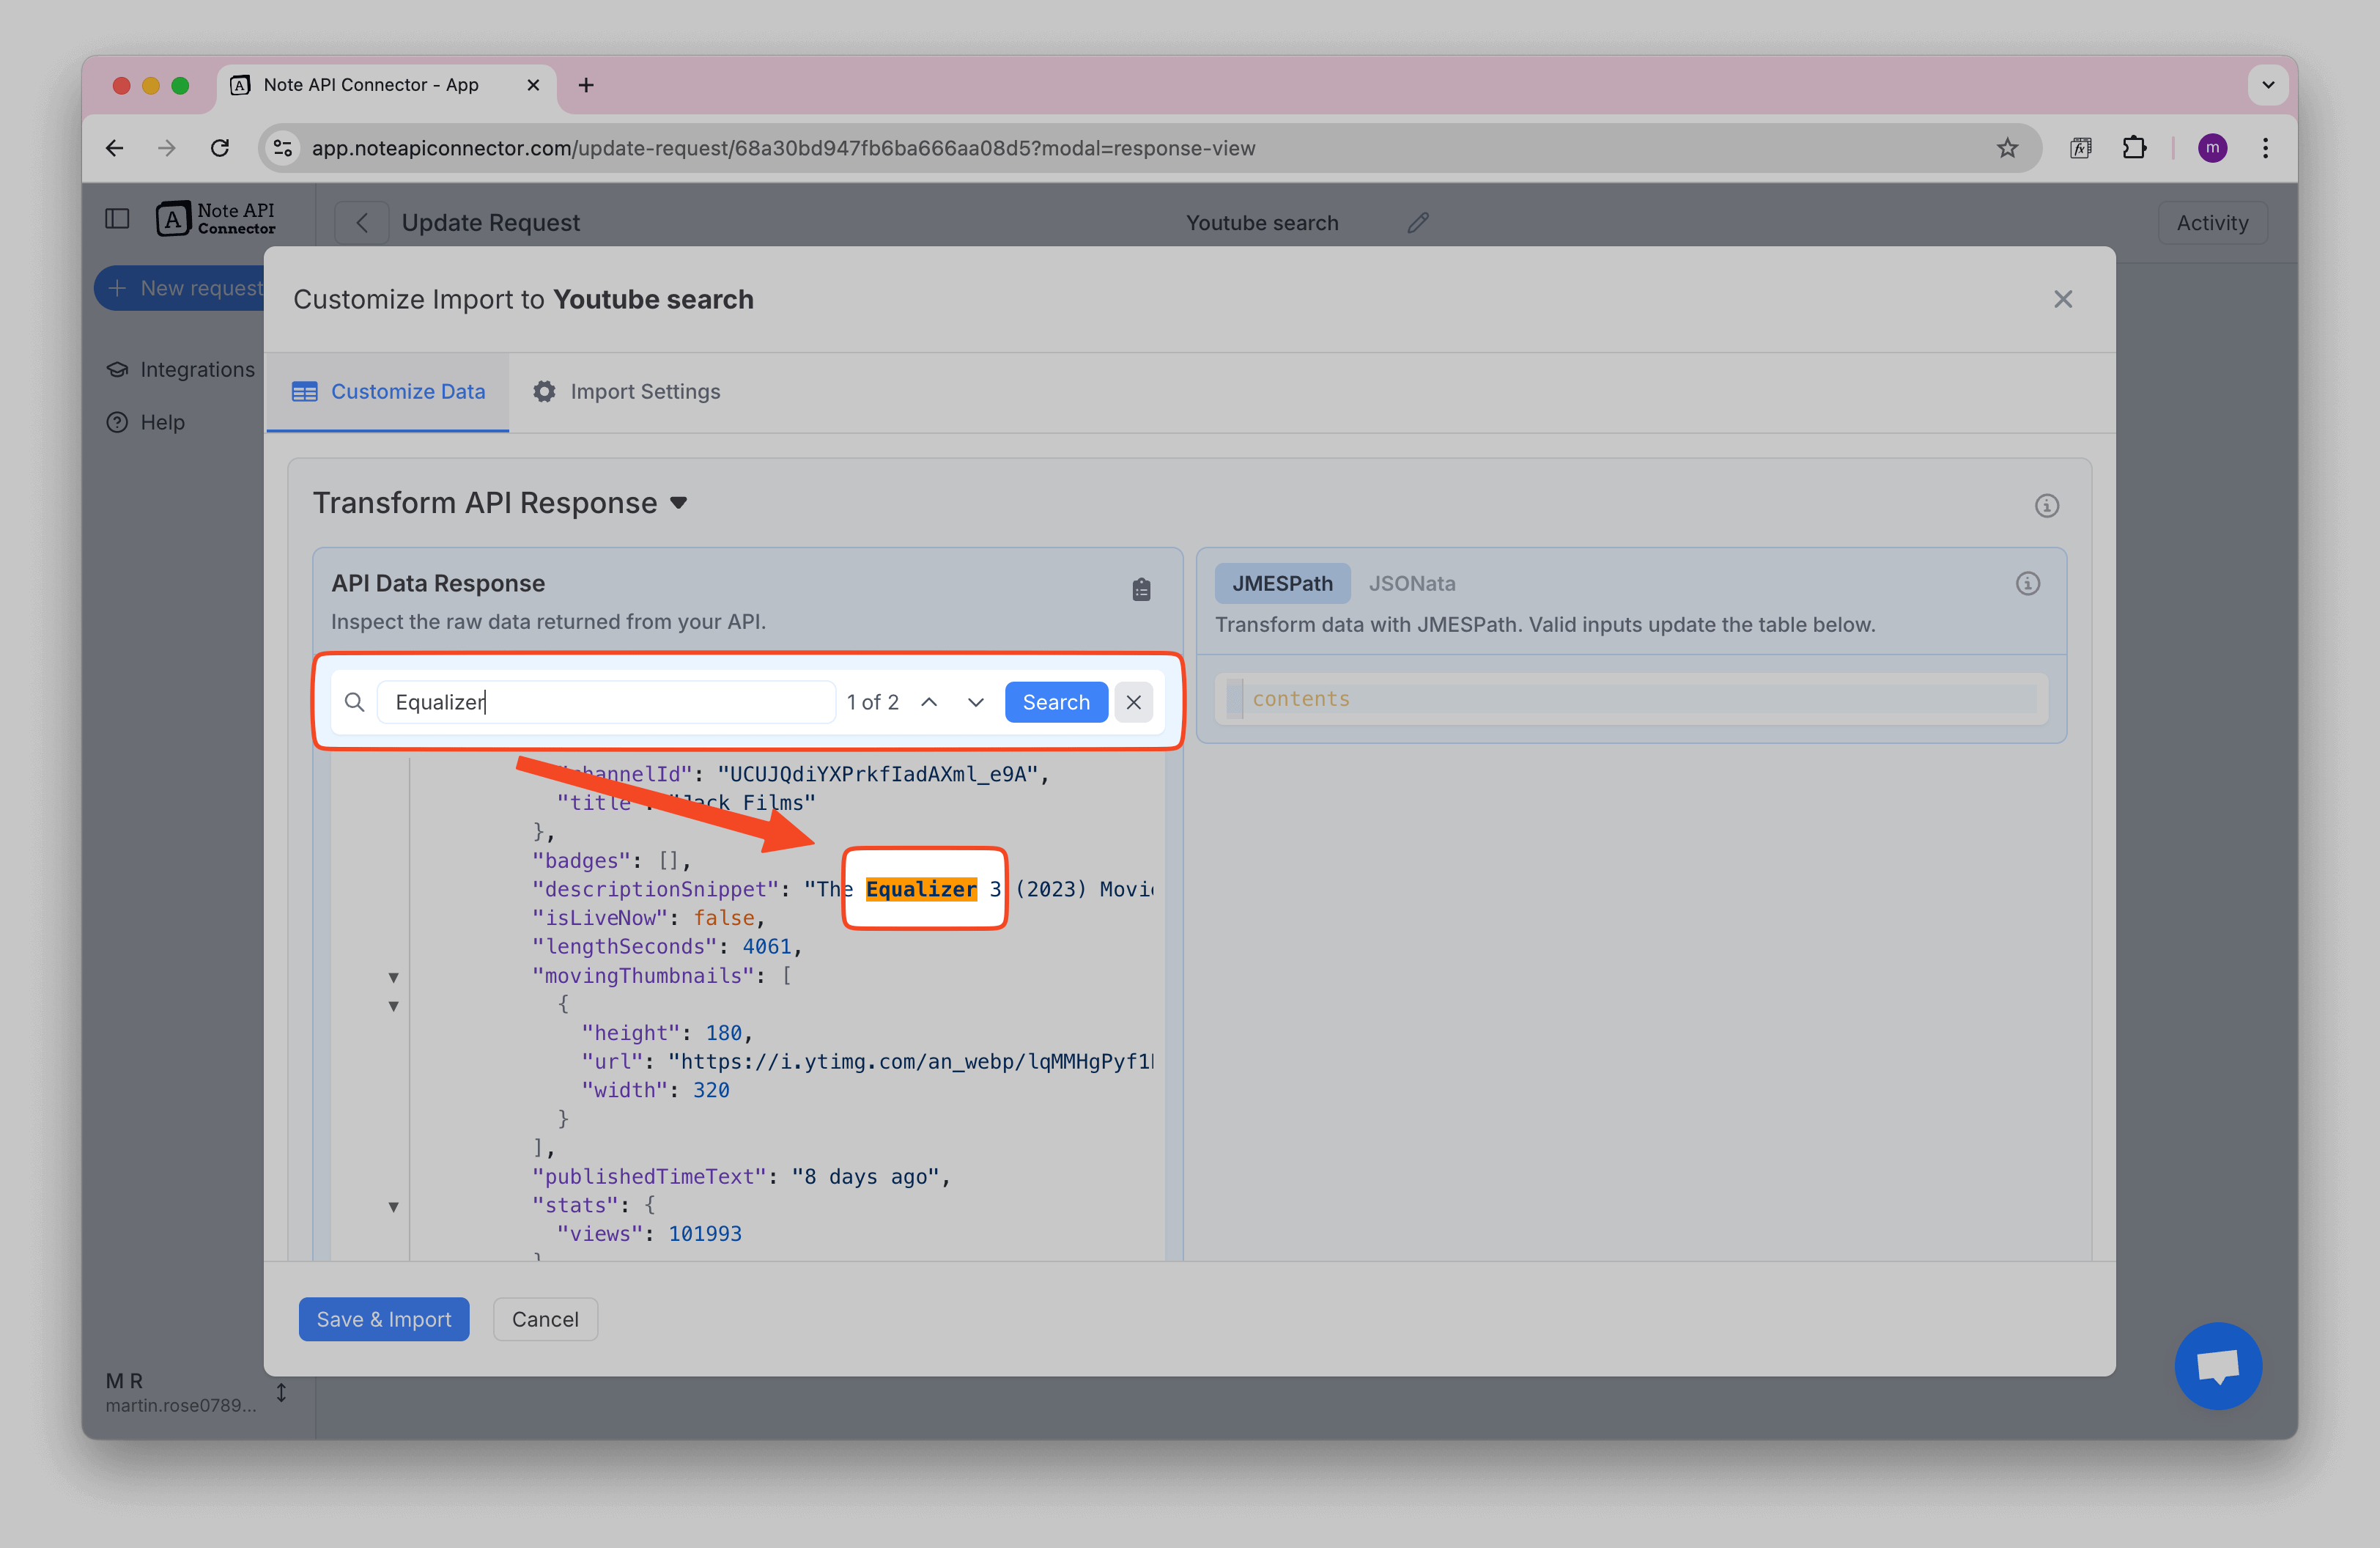This screenshot has width=2380, height=1548.
Task: Collapse the Transform API Response section
Action: 678,503
